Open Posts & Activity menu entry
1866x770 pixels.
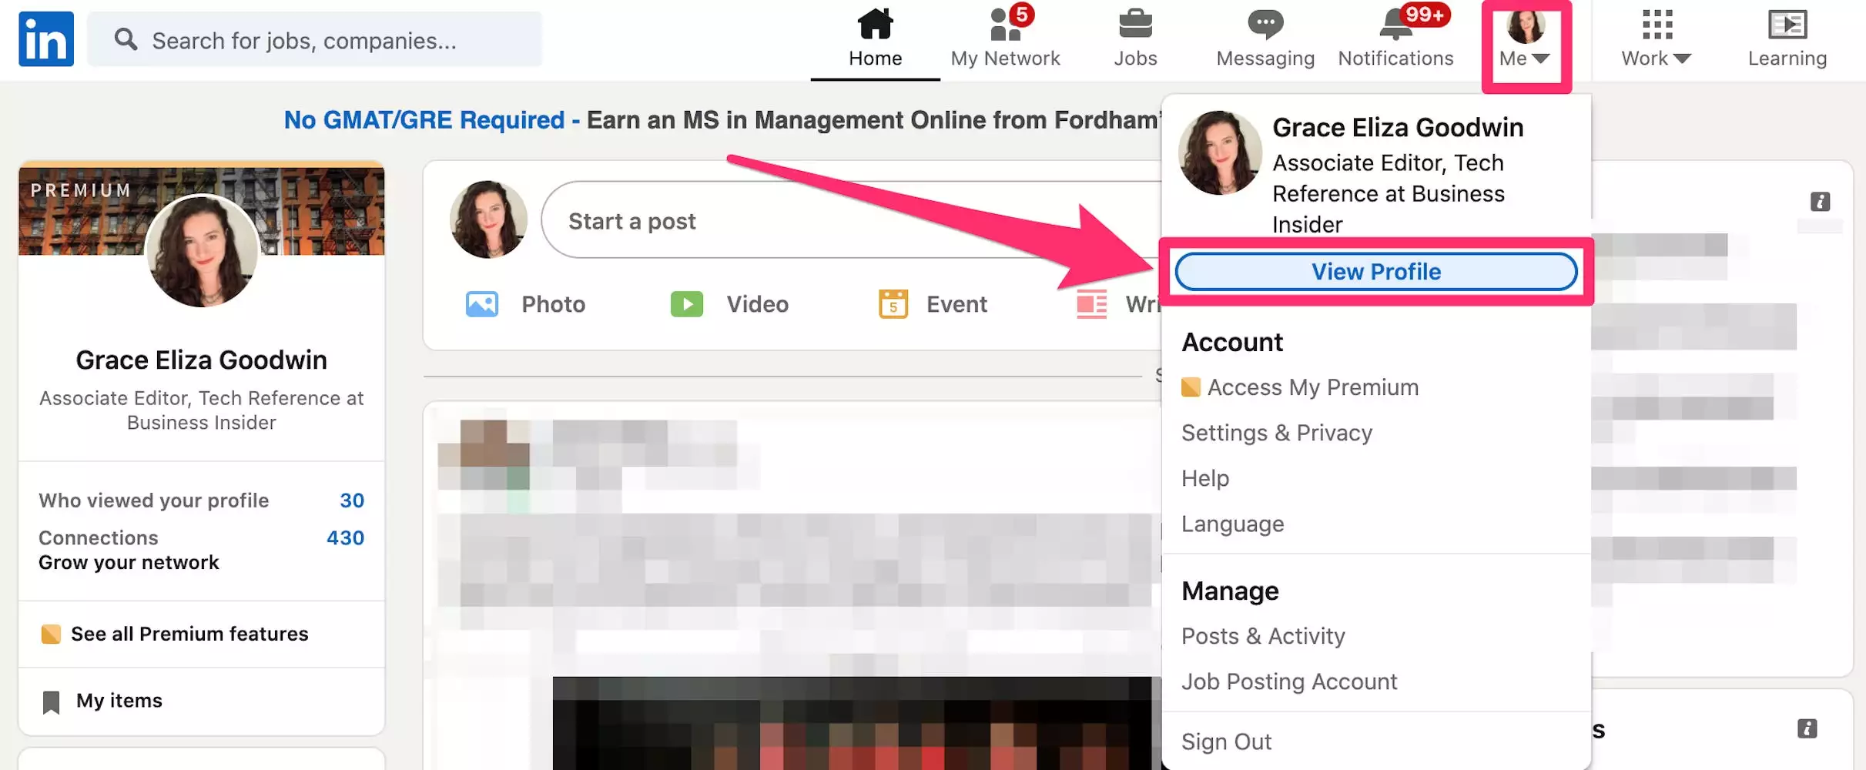pyautogui.click(x=1263, y=636)
